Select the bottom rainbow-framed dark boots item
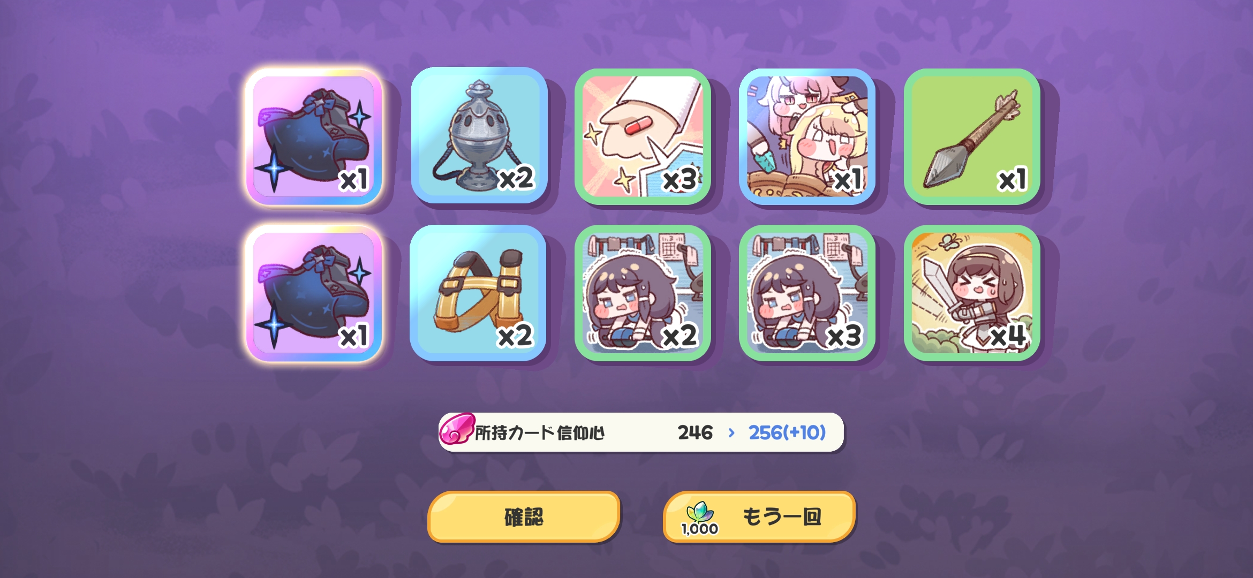This screenshot has height=578, width=1253. tap(314, 293)
